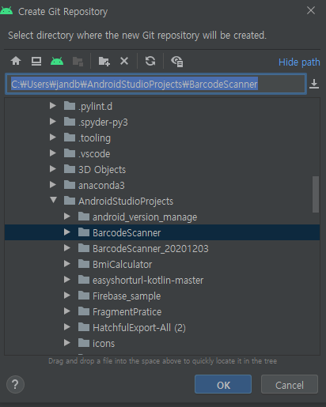
Task: Open the recent paths history arrow icon
Action: tap(314, 84)
